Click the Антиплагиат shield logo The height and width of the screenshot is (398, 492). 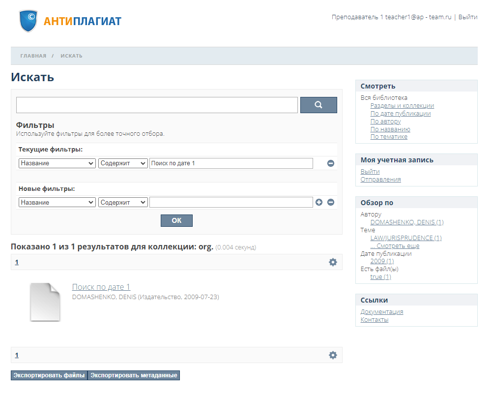pos(28,20)
